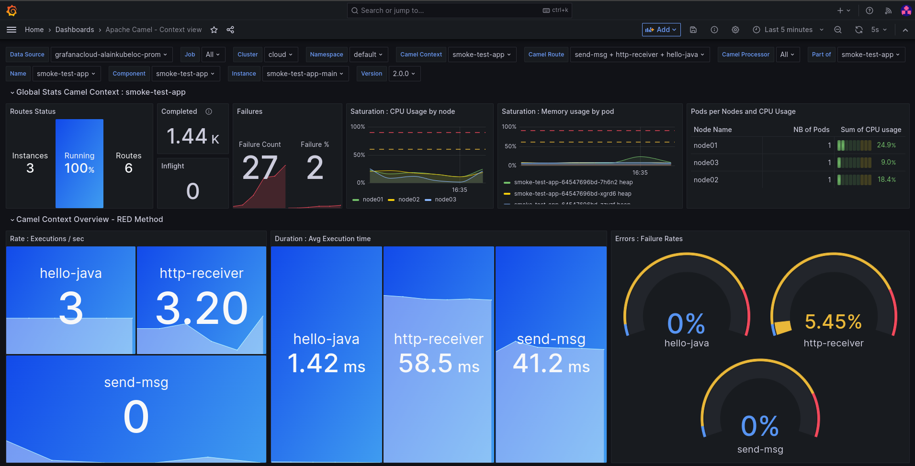Save the dashboard with disk icon

[693, 30]
